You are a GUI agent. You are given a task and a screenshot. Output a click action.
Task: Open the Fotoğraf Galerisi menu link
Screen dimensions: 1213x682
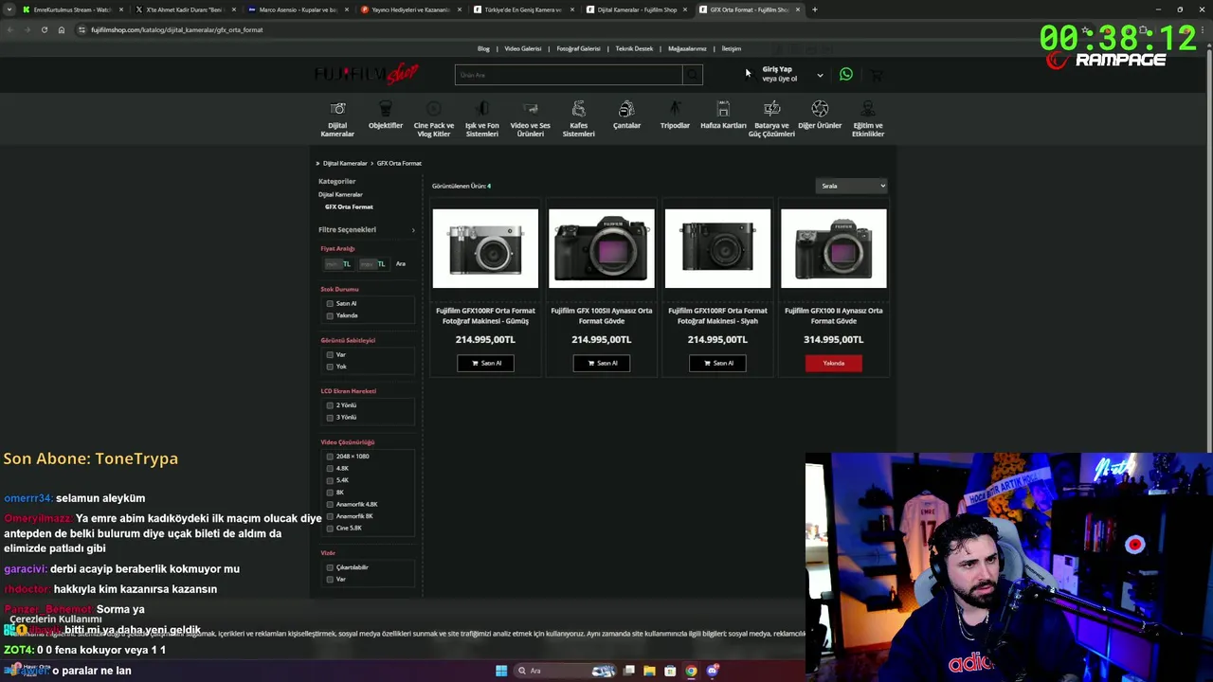click(578, 48)
